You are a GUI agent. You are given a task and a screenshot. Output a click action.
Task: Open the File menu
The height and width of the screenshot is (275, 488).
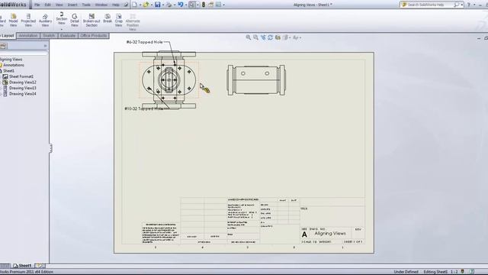(x=37, y=5)
